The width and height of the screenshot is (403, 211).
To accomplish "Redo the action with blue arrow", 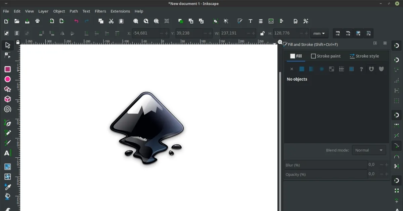I will tap(87, 21).
